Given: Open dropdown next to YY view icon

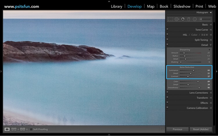Looking at the screenshot, I should (27, 129).
